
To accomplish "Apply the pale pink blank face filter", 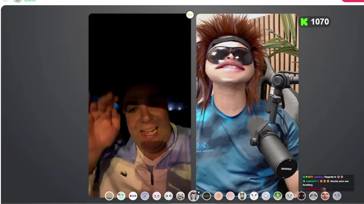I will point(230,196).
